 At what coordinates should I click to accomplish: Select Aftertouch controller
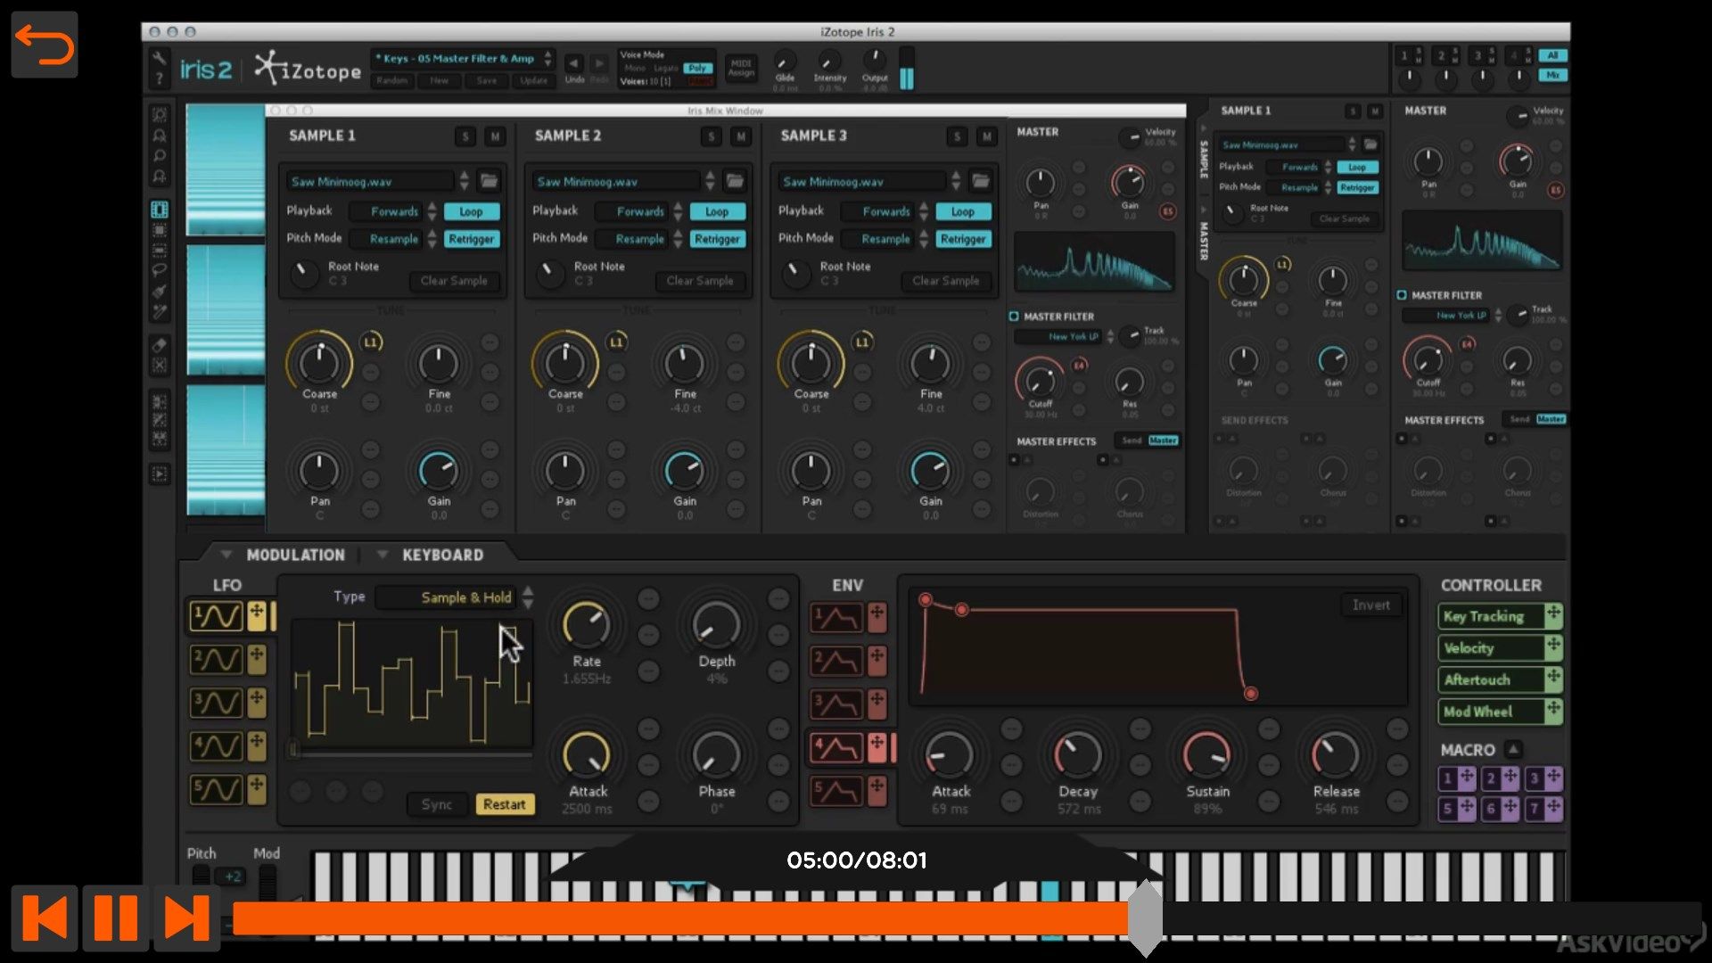tap(1490, 679)
